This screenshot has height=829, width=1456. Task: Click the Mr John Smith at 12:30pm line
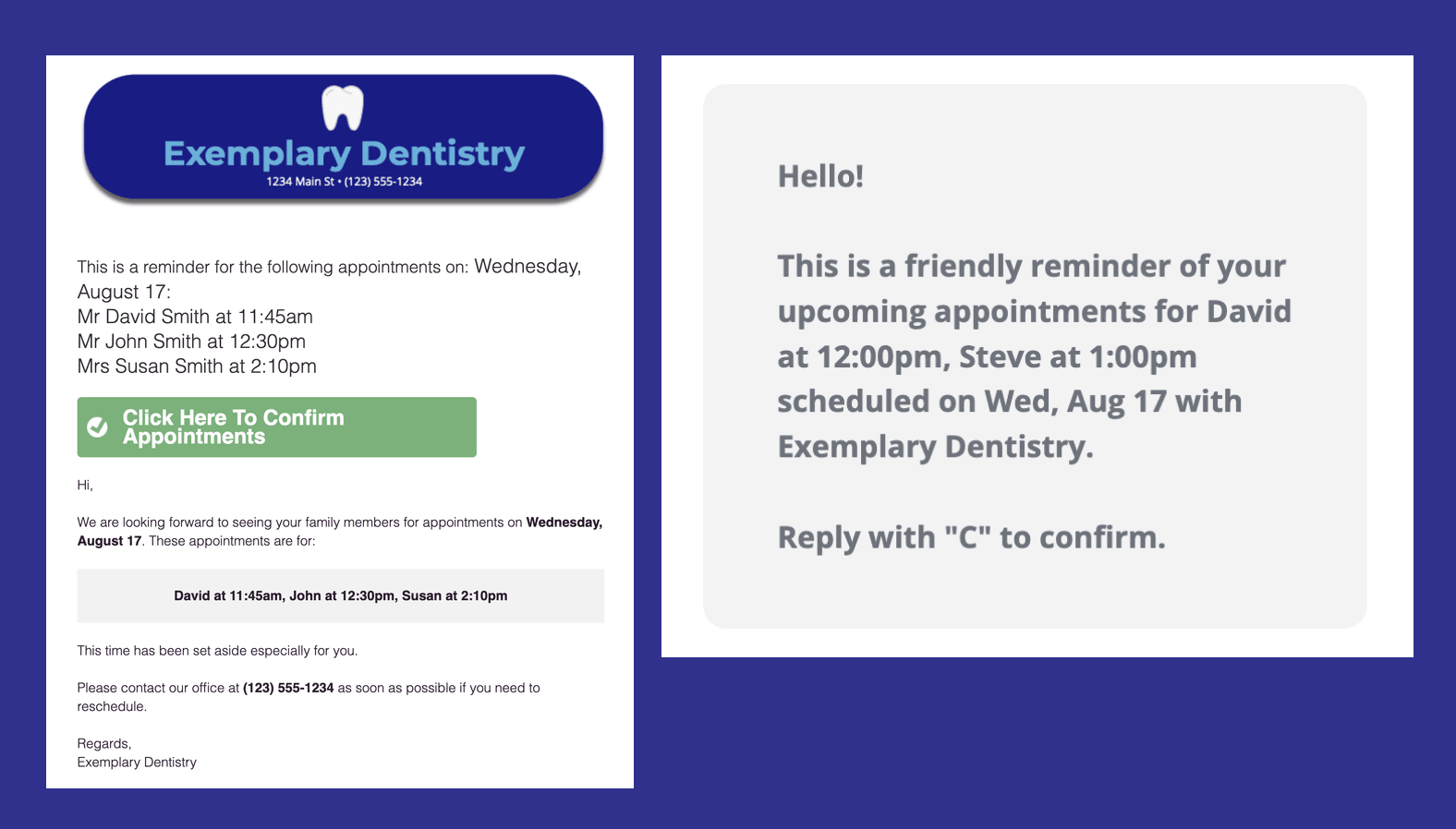191,342
